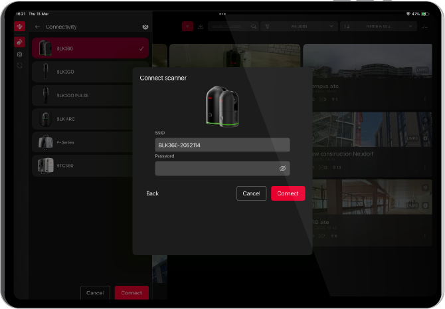Screen dimensions: 445x309
Task: Select BLK2GO PULSE scanner
Action: click(x=90, y=95)
